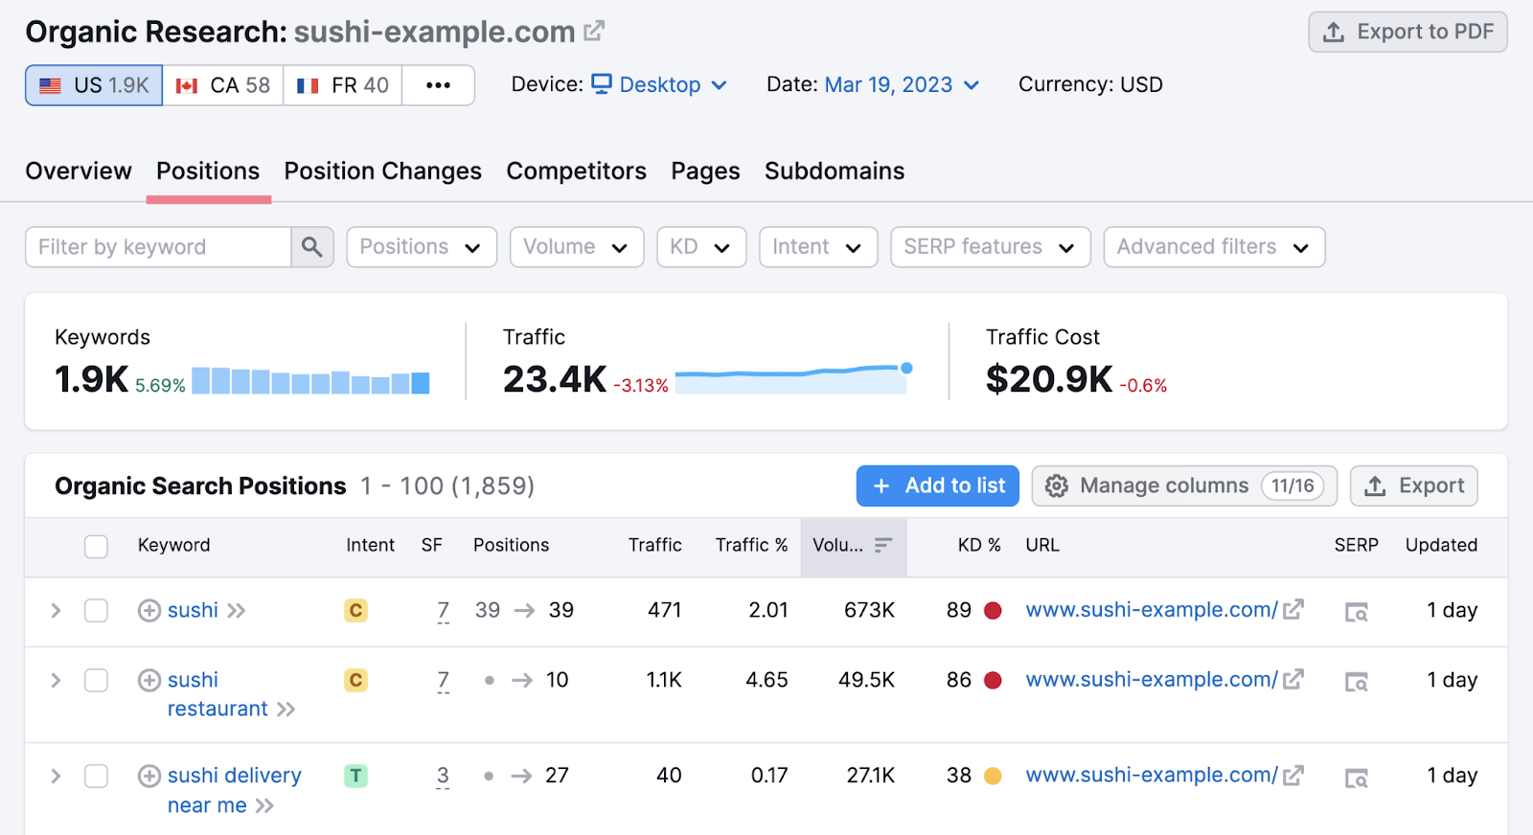Open external link icon beside sushi-example.com title

click(x=594, y=32)
